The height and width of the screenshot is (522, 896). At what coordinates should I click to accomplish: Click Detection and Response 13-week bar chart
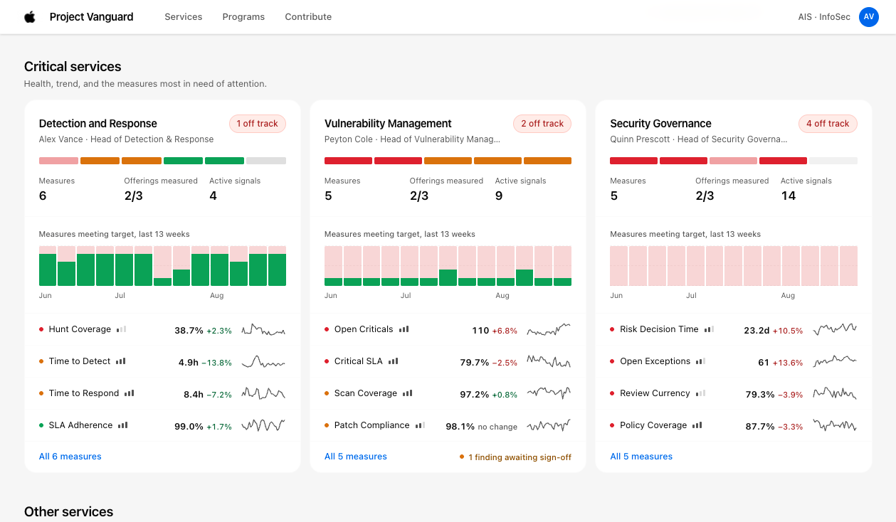pos(162,266)
